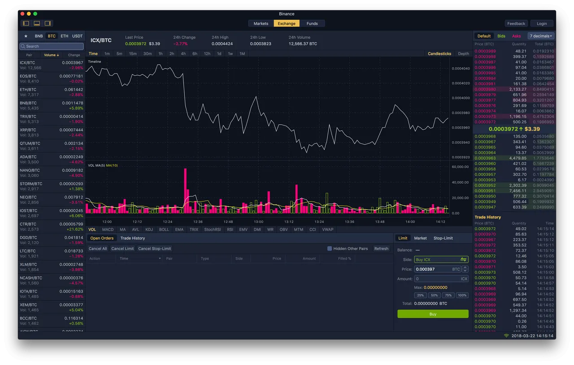Toggle the right sidebar panel layout icon
The height and width of the screenshot is (365, 574).
[x=48, y=23]
